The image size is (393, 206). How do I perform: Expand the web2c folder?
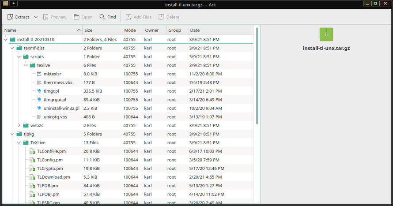coord(19,125)
